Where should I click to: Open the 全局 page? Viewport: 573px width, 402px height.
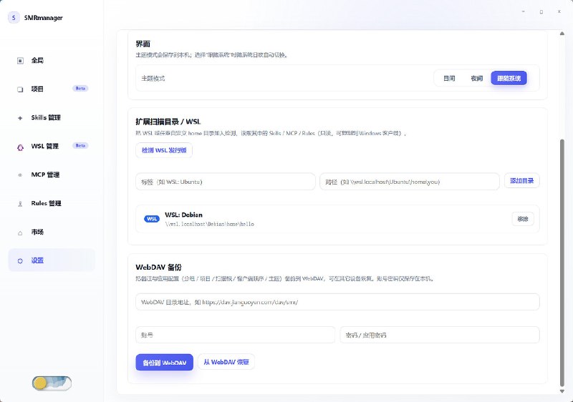click(52, 61)
